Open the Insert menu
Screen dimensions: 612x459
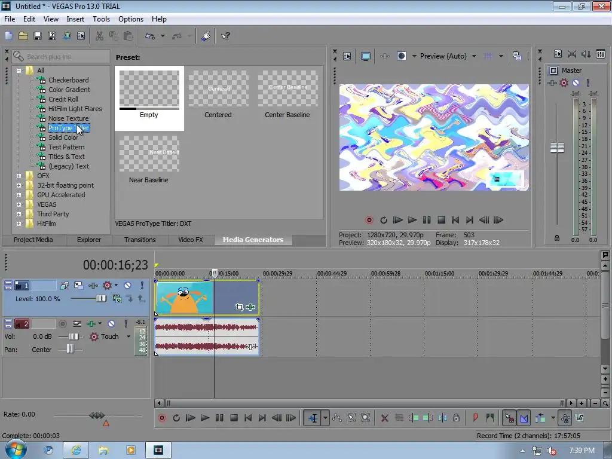pyautogui.click(x=75, y=19)
